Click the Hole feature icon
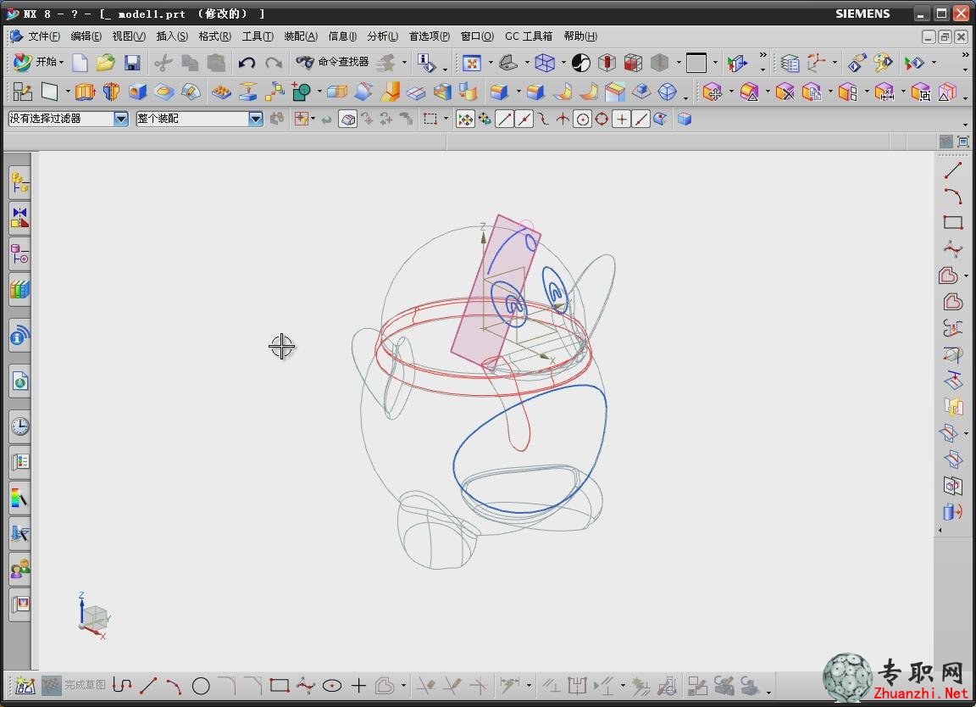 [x=137, y=92]
